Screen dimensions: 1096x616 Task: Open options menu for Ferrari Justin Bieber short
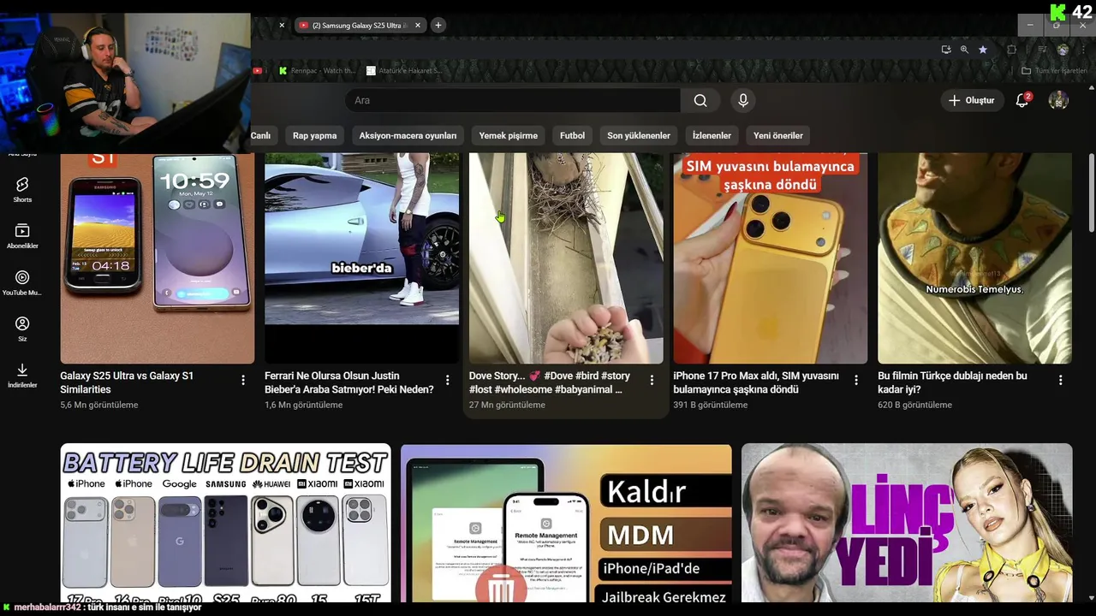pyautogui.click(x=447, y=380)
